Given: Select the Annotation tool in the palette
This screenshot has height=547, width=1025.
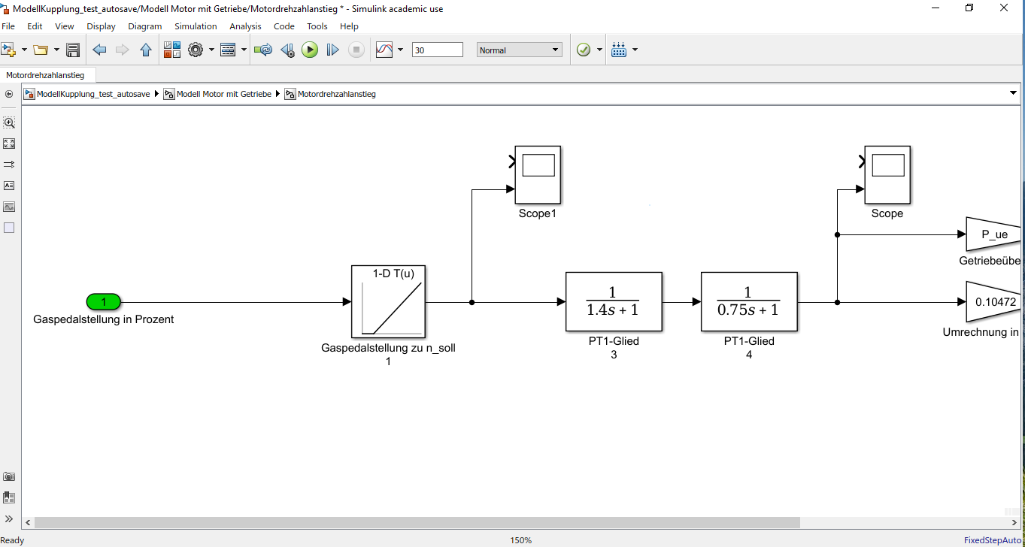Looking at the screenshot, I should point(9,185).
